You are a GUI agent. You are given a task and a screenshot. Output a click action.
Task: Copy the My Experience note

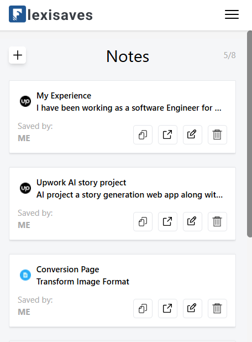pos(143,134)
